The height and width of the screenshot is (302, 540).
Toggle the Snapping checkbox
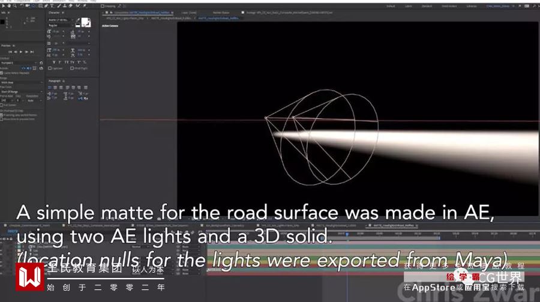coord(102,6)
